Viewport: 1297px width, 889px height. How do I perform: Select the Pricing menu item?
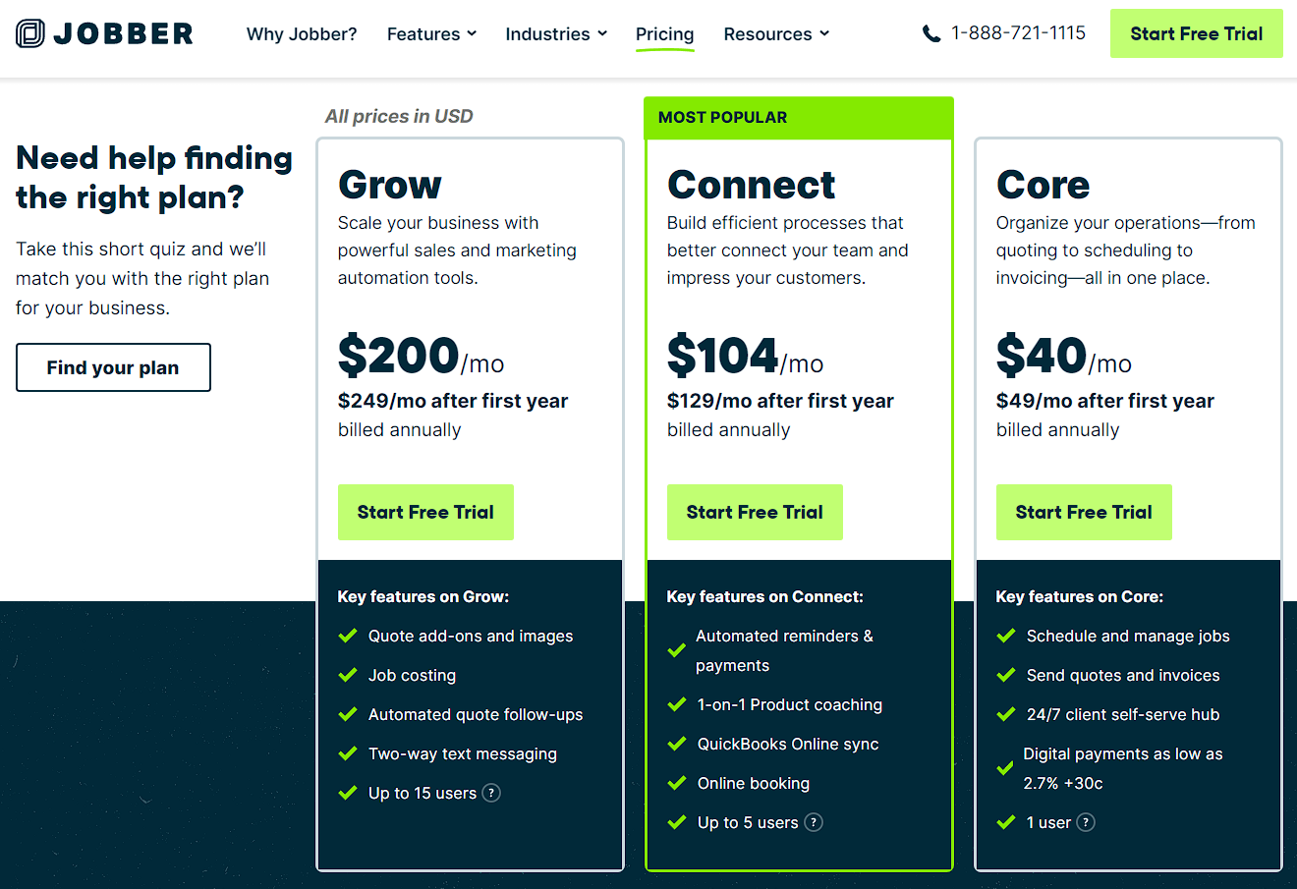[664, 33]
